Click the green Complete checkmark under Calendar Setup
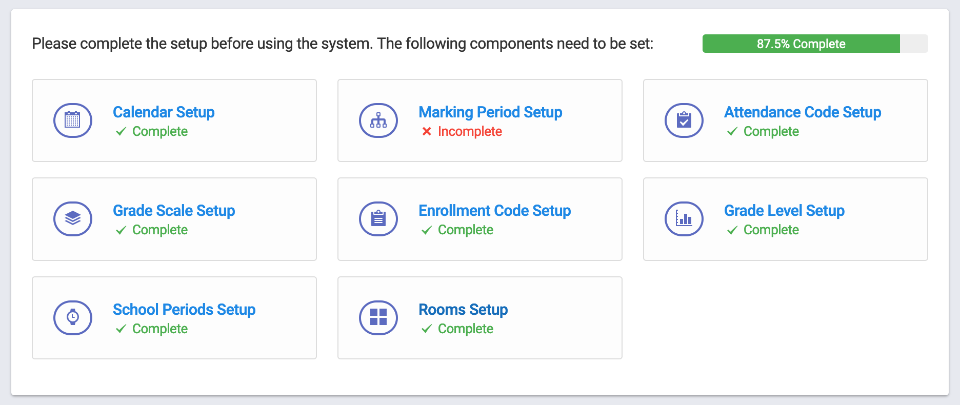 (x=151, y=132)
